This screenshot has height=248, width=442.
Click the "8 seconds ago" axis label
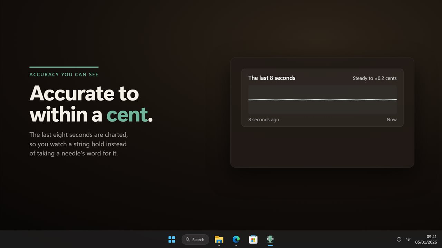[264, 120]
